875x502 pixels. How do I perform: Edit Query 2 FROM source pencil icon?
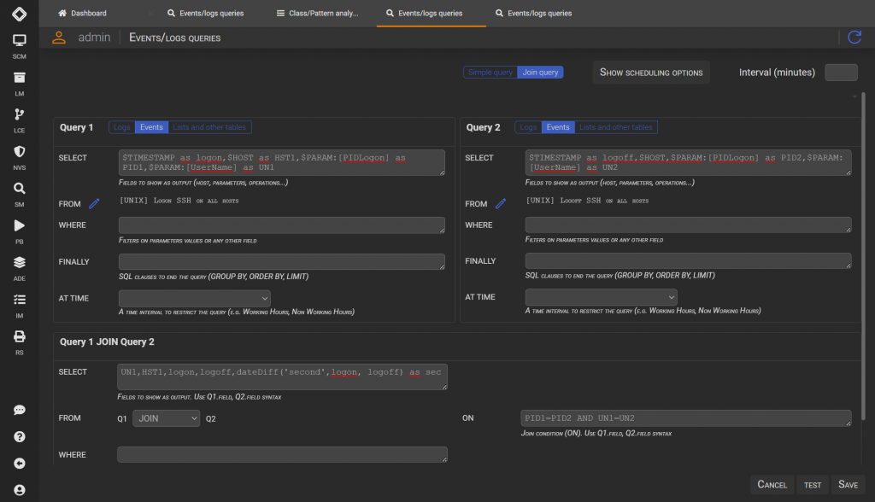(501, 203)
